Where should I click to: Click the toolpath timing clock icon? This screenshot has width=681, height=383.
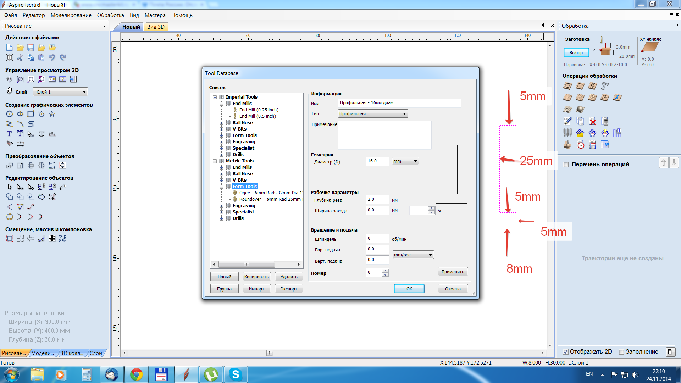tap(581, 145)
